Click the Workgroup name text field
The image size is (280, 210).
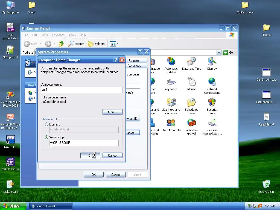click(84, 143)
